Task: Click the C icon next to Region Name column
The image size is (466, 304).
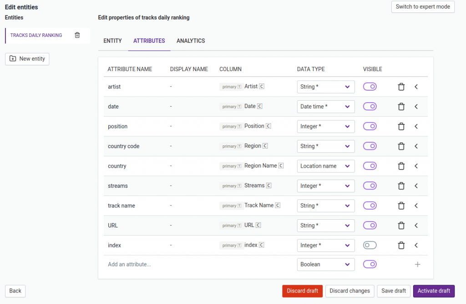Action: pos(281,166)
